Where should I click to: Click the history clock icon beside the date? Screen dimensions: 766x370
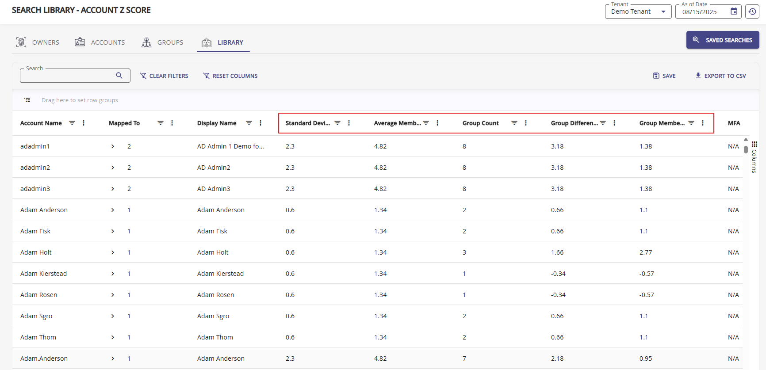(x=752, y=11)
